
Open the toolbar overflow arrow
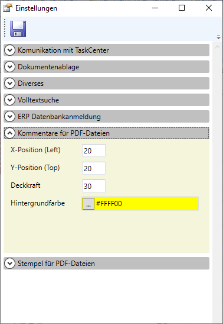(x=218, y=37)
